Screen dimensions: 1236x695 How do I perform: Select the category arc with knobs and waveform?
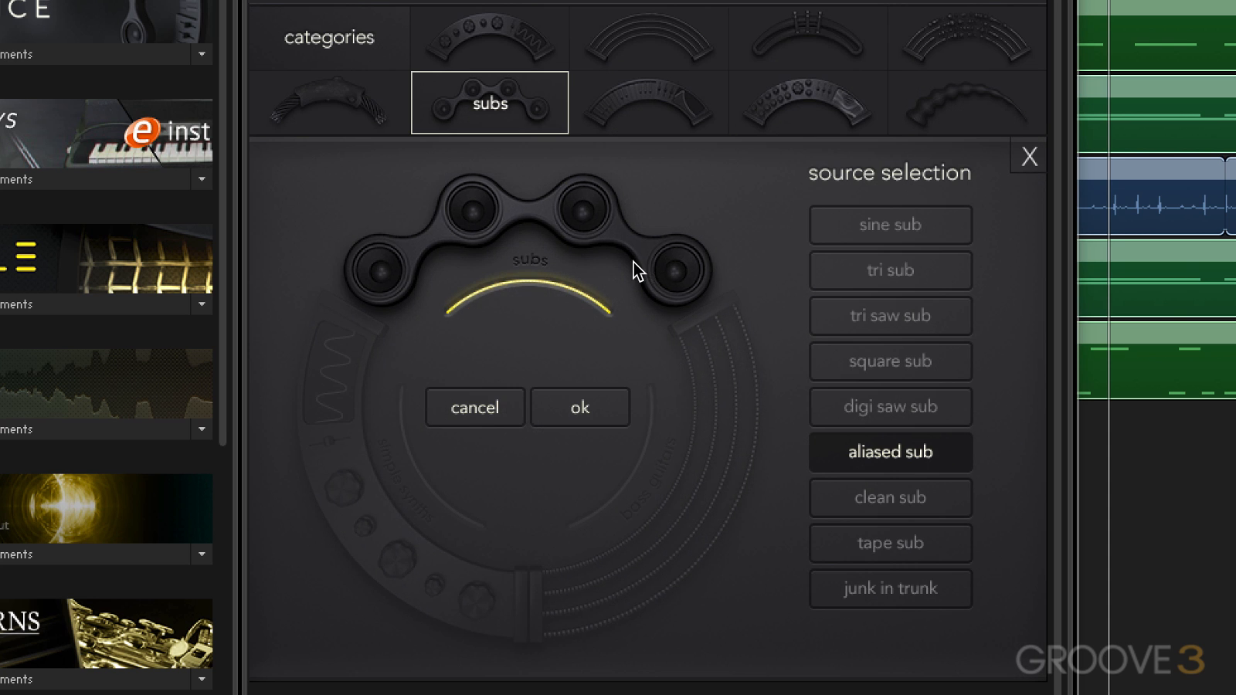(490, 38)
